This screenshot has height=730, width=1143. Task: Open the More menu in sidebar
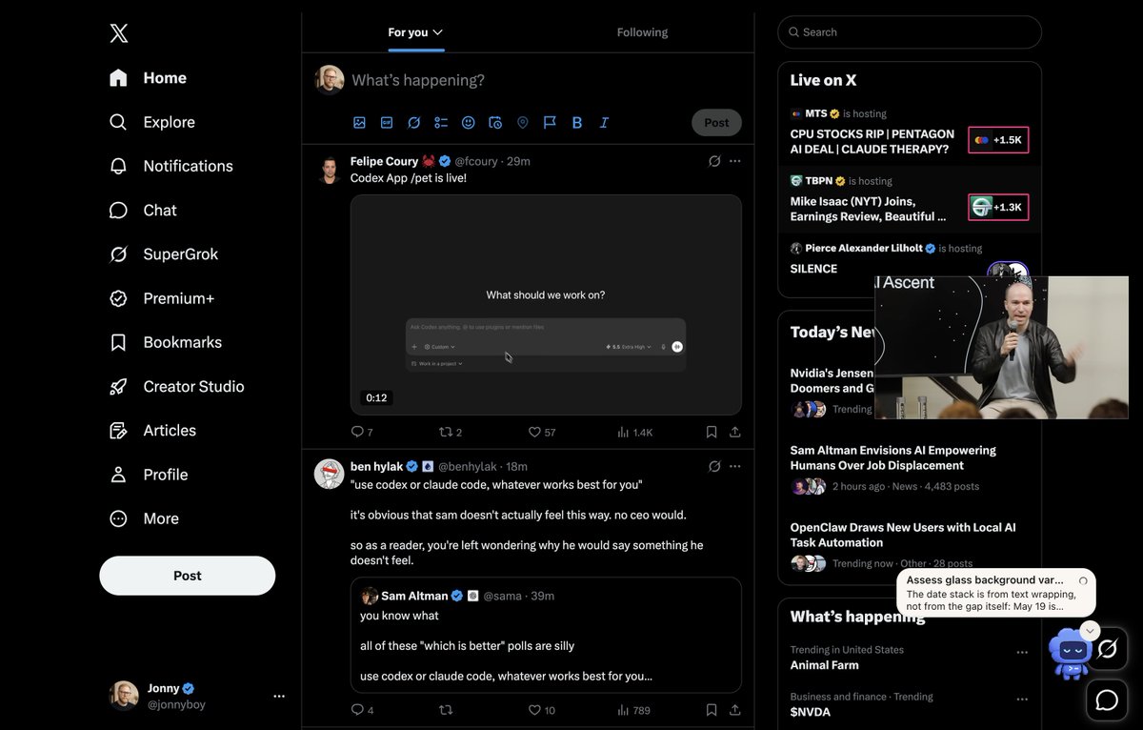pos(145,518)
